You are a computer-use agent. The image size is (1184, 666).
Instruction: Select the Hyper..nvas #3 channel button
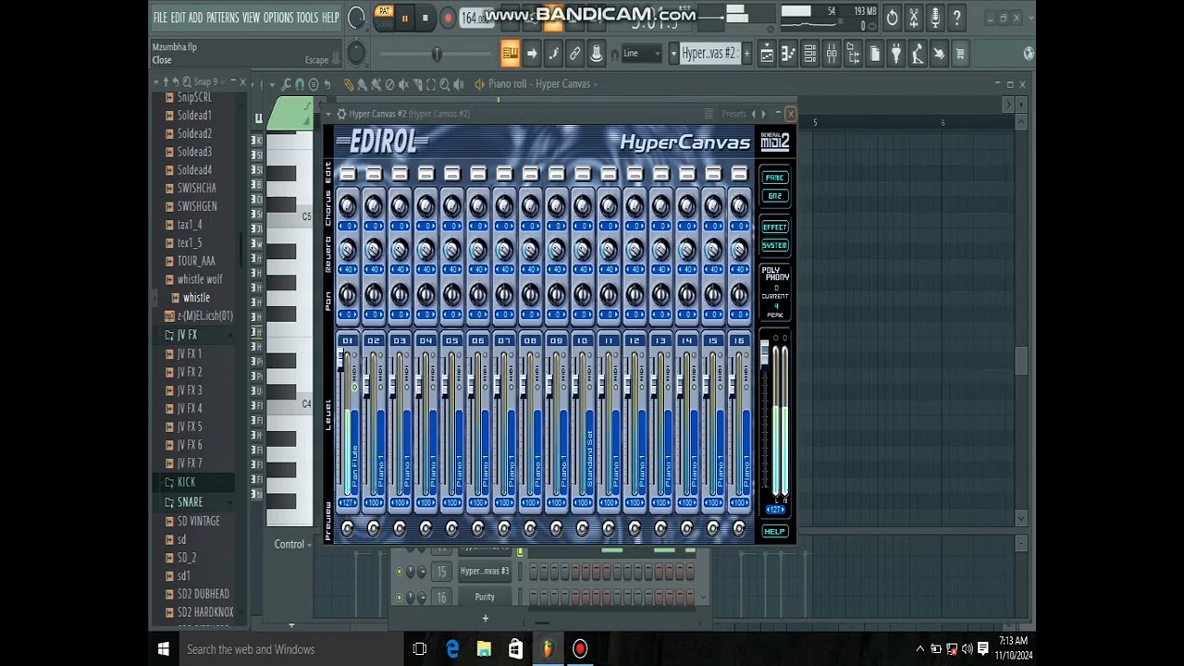[x=485, y=572]
